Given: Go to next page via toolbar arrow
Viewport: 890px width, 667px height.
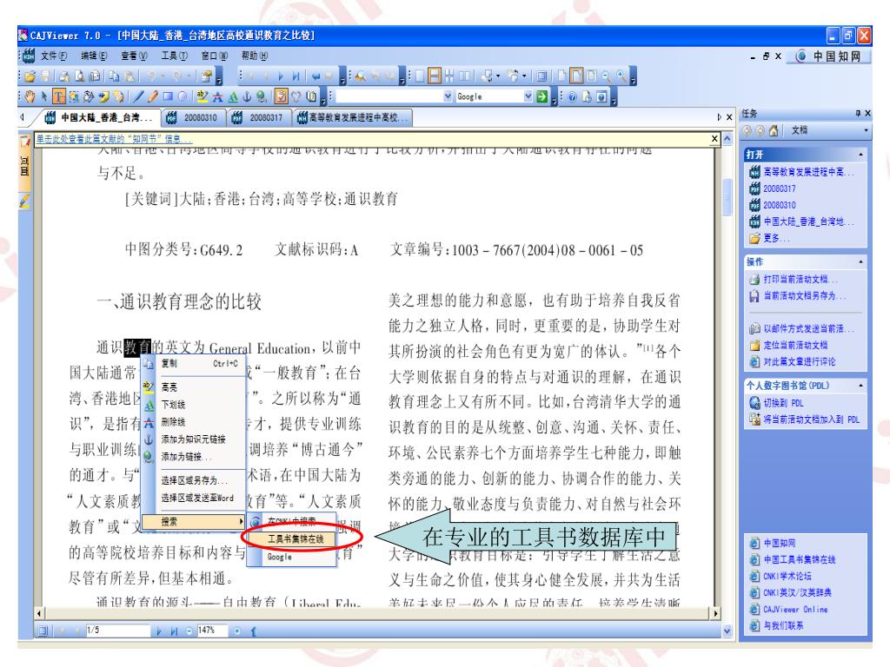Looking at the screenshot, I should tap(281, 76).
